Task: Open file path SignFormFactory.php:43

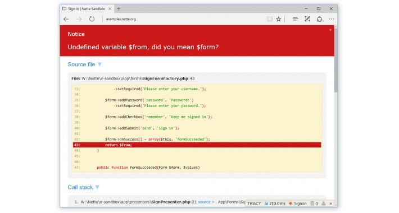Action: 138,78
